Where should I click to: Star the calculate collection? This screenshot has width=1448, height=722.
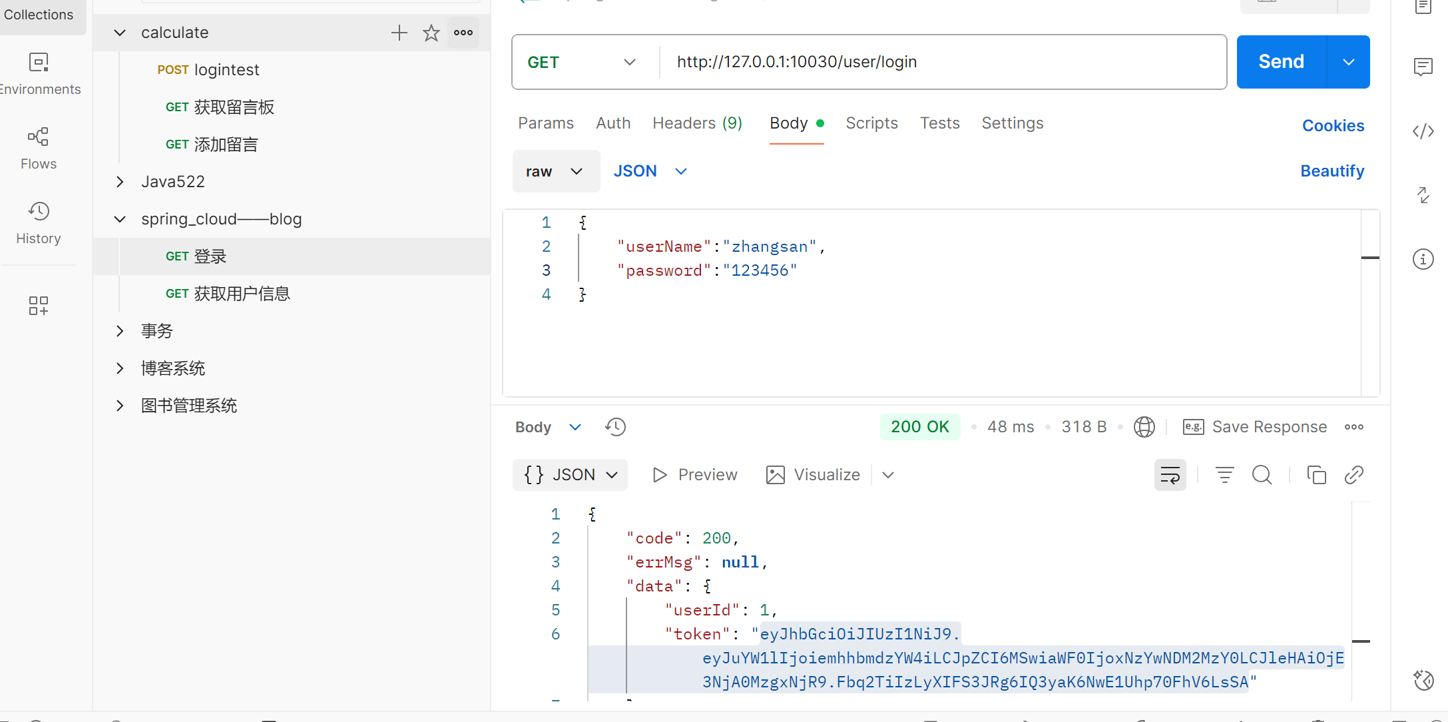click(x=431, y=33)
